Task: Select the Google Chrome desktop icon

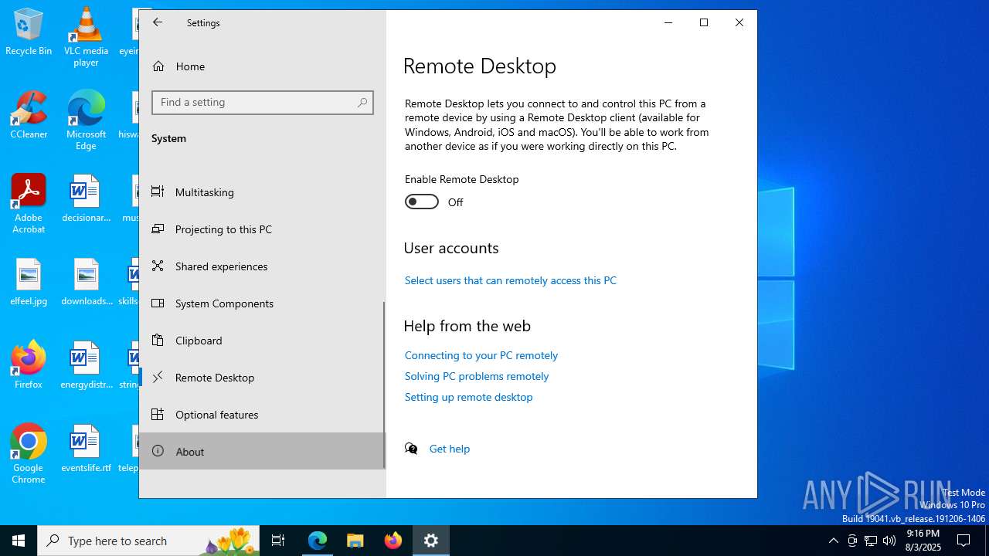Action: [x=29, y=454]
